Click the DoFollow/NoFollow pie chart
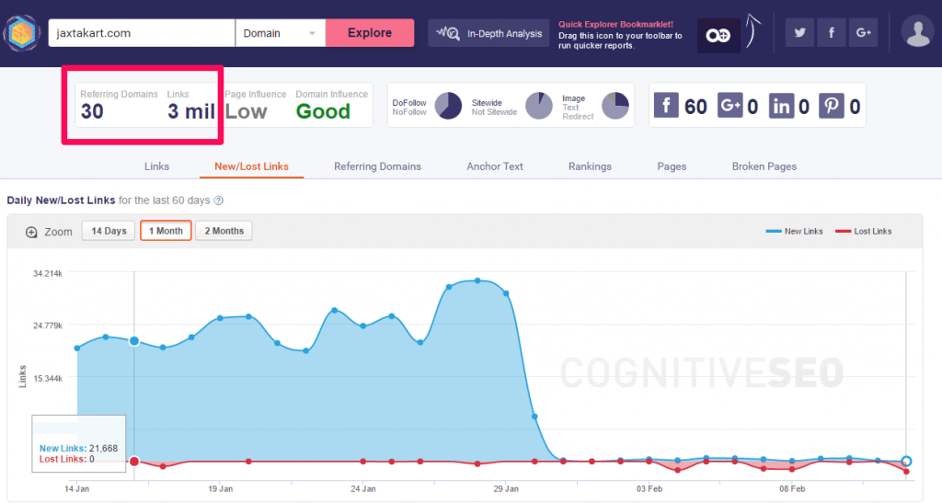Viewport: 942px width, 503px height. pos(448,106)
